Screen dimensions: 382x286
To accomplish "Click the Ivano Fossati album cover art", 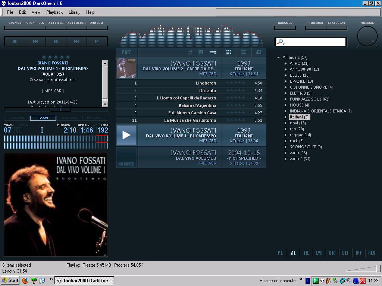I will (56, 205).
